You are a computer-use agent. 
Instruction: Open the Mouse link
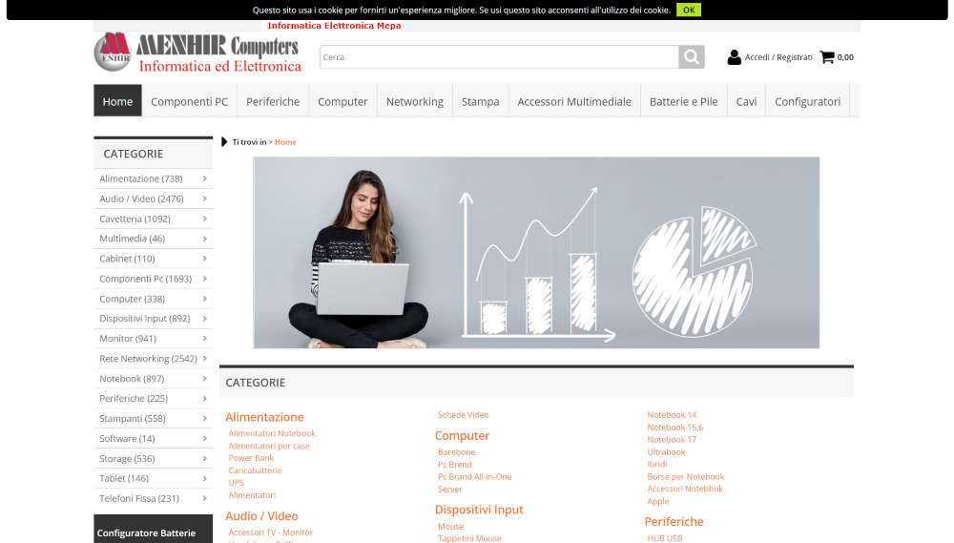[x=451, y=527]
